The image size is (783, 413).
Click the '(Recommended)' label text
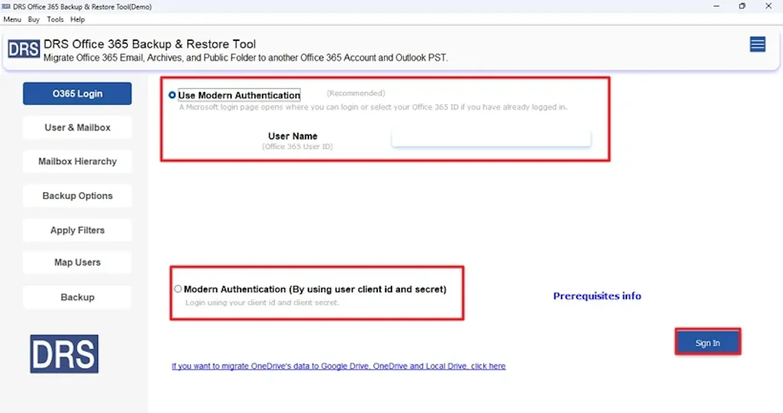pyautogui.click(x=356, y=93)
